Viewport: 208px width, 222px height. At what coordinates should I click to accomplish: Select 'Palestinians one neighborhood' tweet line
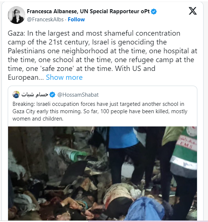point(103,51)
